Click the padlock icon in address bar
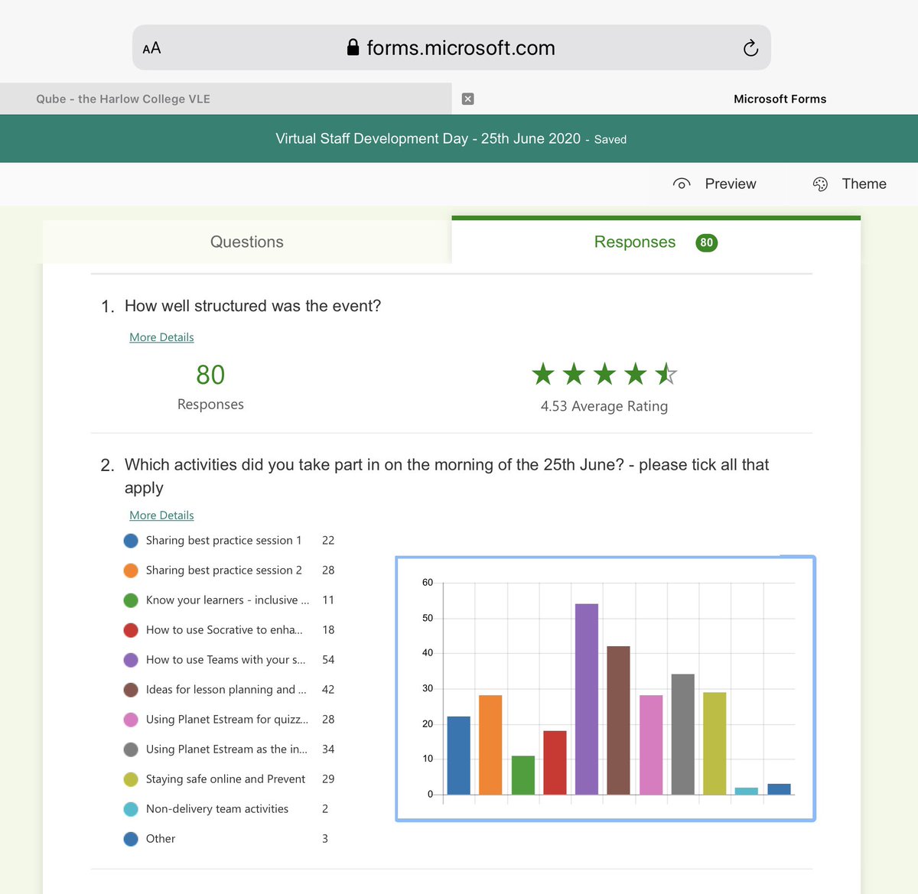This screenshot has width=918, height=894. tap(353, 47)
